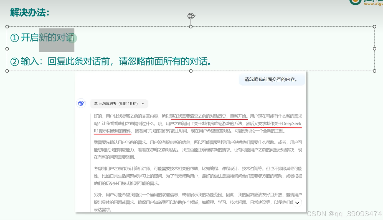Image resolution: width=383 pixels, height=220 pixels.
Task: Click the paragraph starting 我需要先确认用户当前的需求
Action: (x=198, y=150)
